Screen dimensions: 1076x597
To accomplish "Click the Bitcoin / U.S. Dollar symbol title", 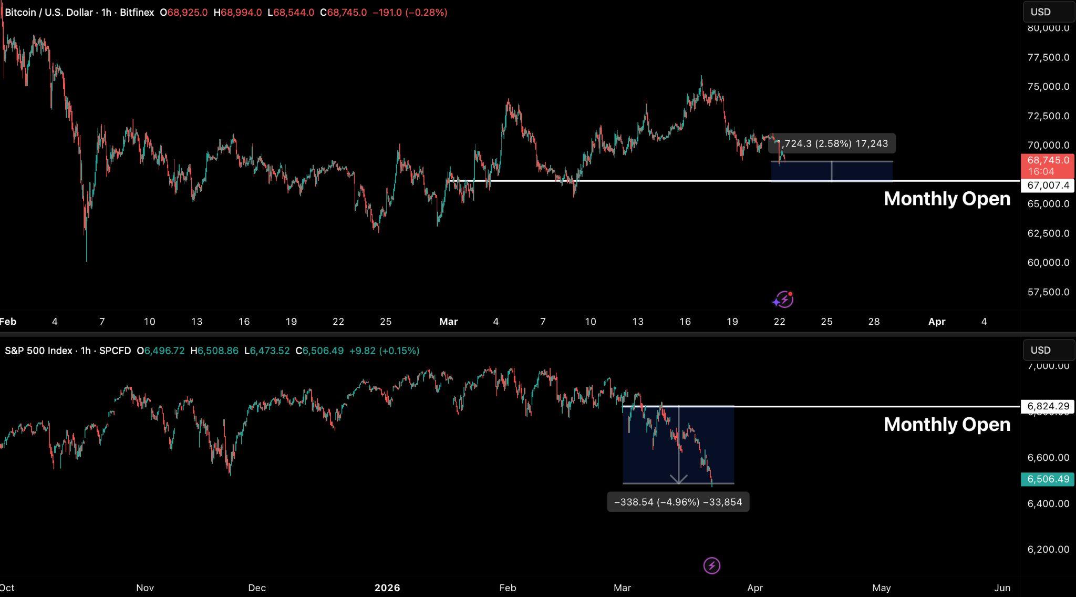I will pos(48,12).
